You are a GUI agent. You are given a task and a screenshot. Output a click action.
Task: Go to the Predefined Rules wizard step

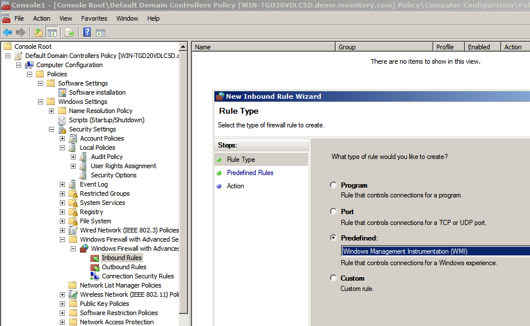tap(250, 173)
